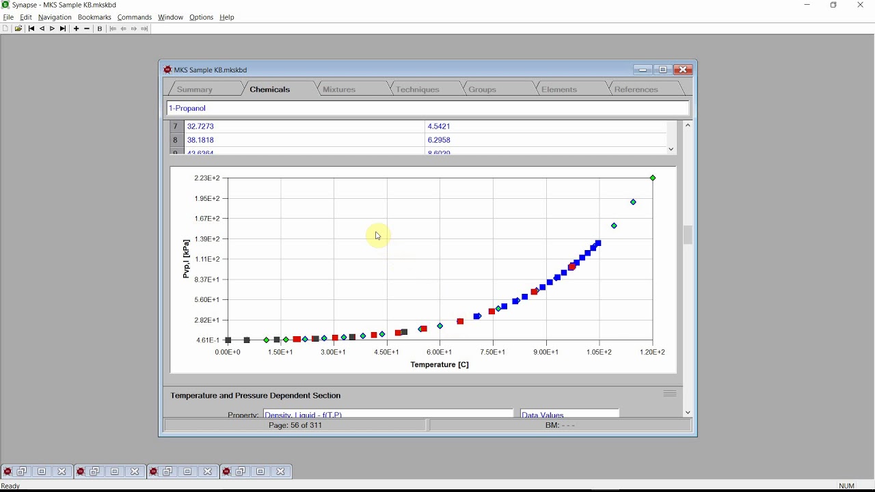Select table cell 6.2958
Image resolution: width=875 pixels, height=492 pixels.
tap(545, 140)
